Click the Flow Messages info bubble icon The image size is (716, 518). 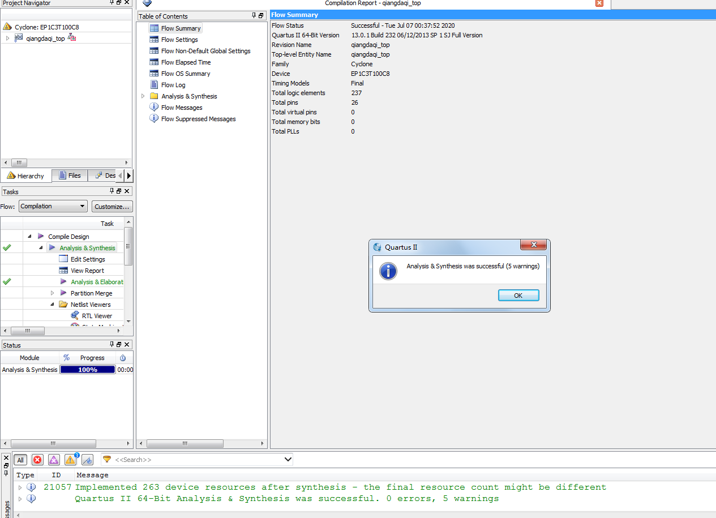(x=154, y=107)
